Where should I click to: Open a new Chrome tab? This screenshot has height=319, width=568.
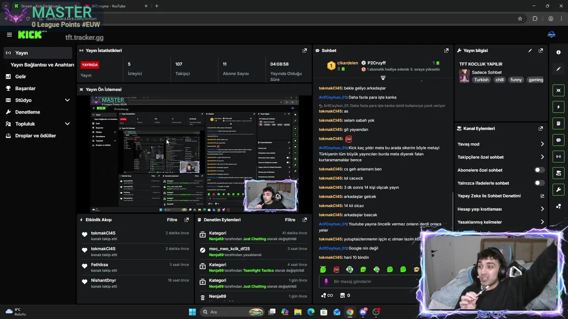coord(157,6)
